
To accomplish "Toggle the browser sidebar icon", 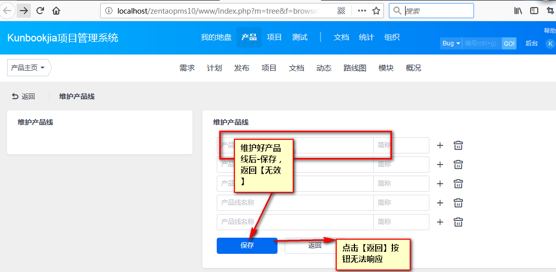I will coord(534,11).
